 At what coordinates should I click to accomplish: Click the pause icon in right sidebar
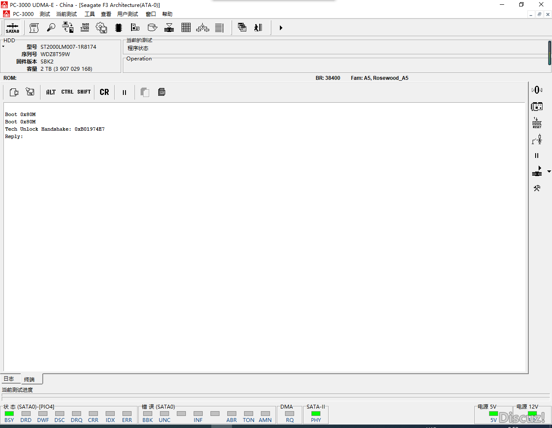pyautogui.click(x=537, y=156)
